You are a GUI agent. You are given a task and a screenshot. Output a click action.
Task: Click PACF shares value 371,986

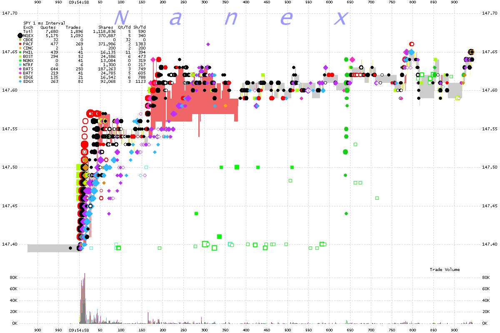107,43
